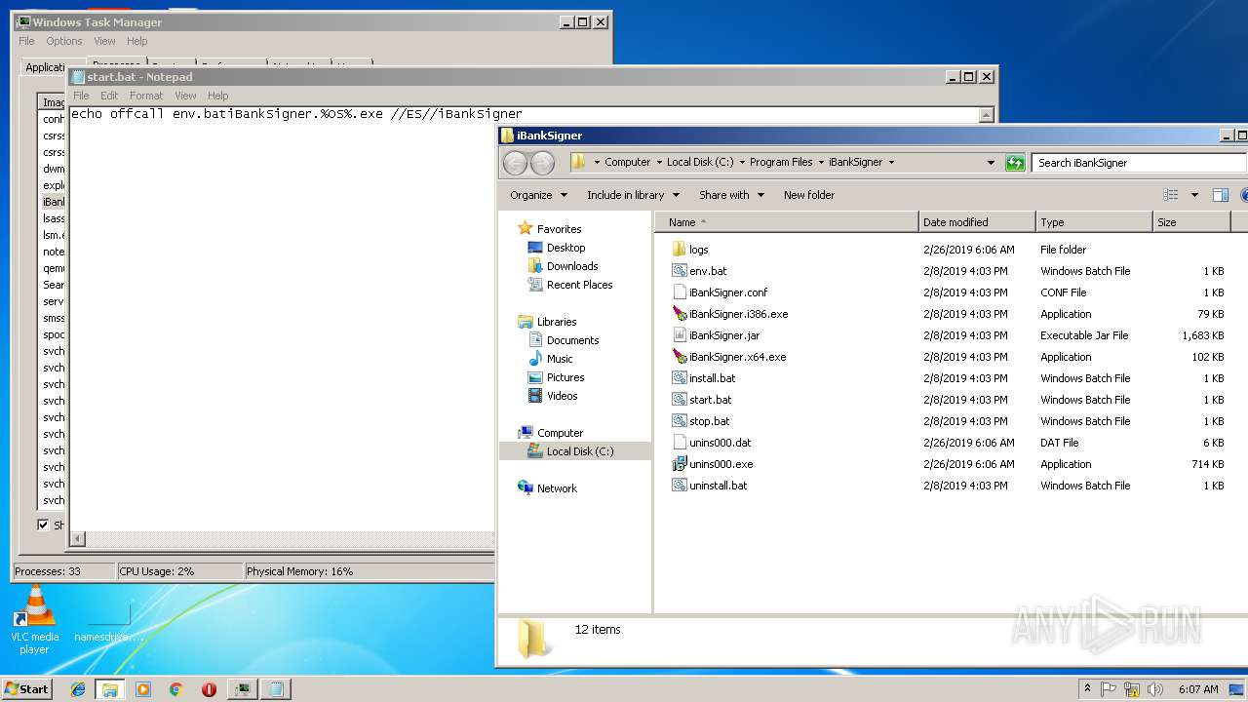1248x702 pixels.
Task: Click the Search iBankSigner input box
Action: [1138, 163]
